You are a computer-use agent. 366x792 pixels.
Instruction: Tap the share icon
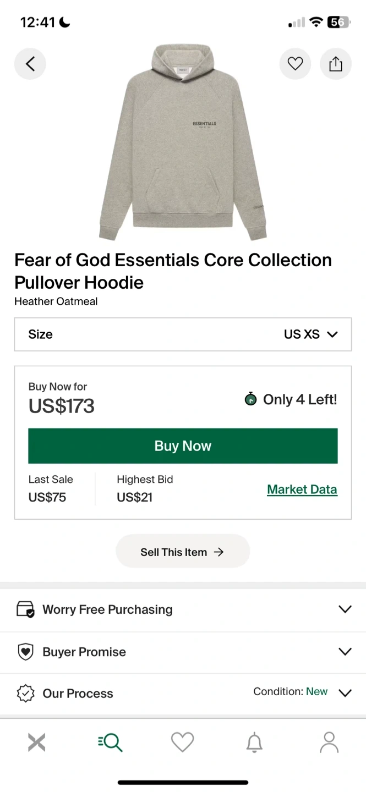coord(336,64)
